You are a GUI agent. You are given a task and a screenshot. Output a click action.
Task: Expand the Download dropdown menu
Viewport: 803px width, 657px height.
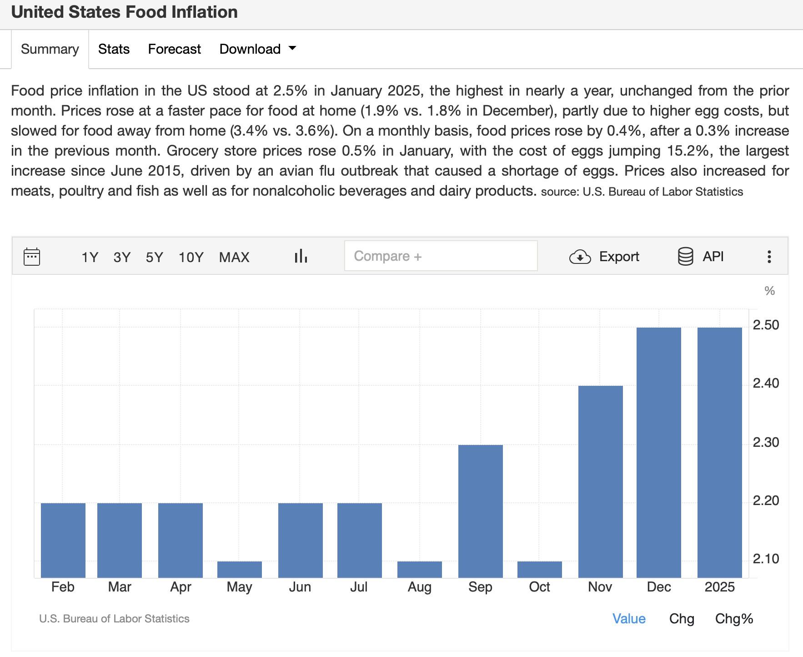257,49
